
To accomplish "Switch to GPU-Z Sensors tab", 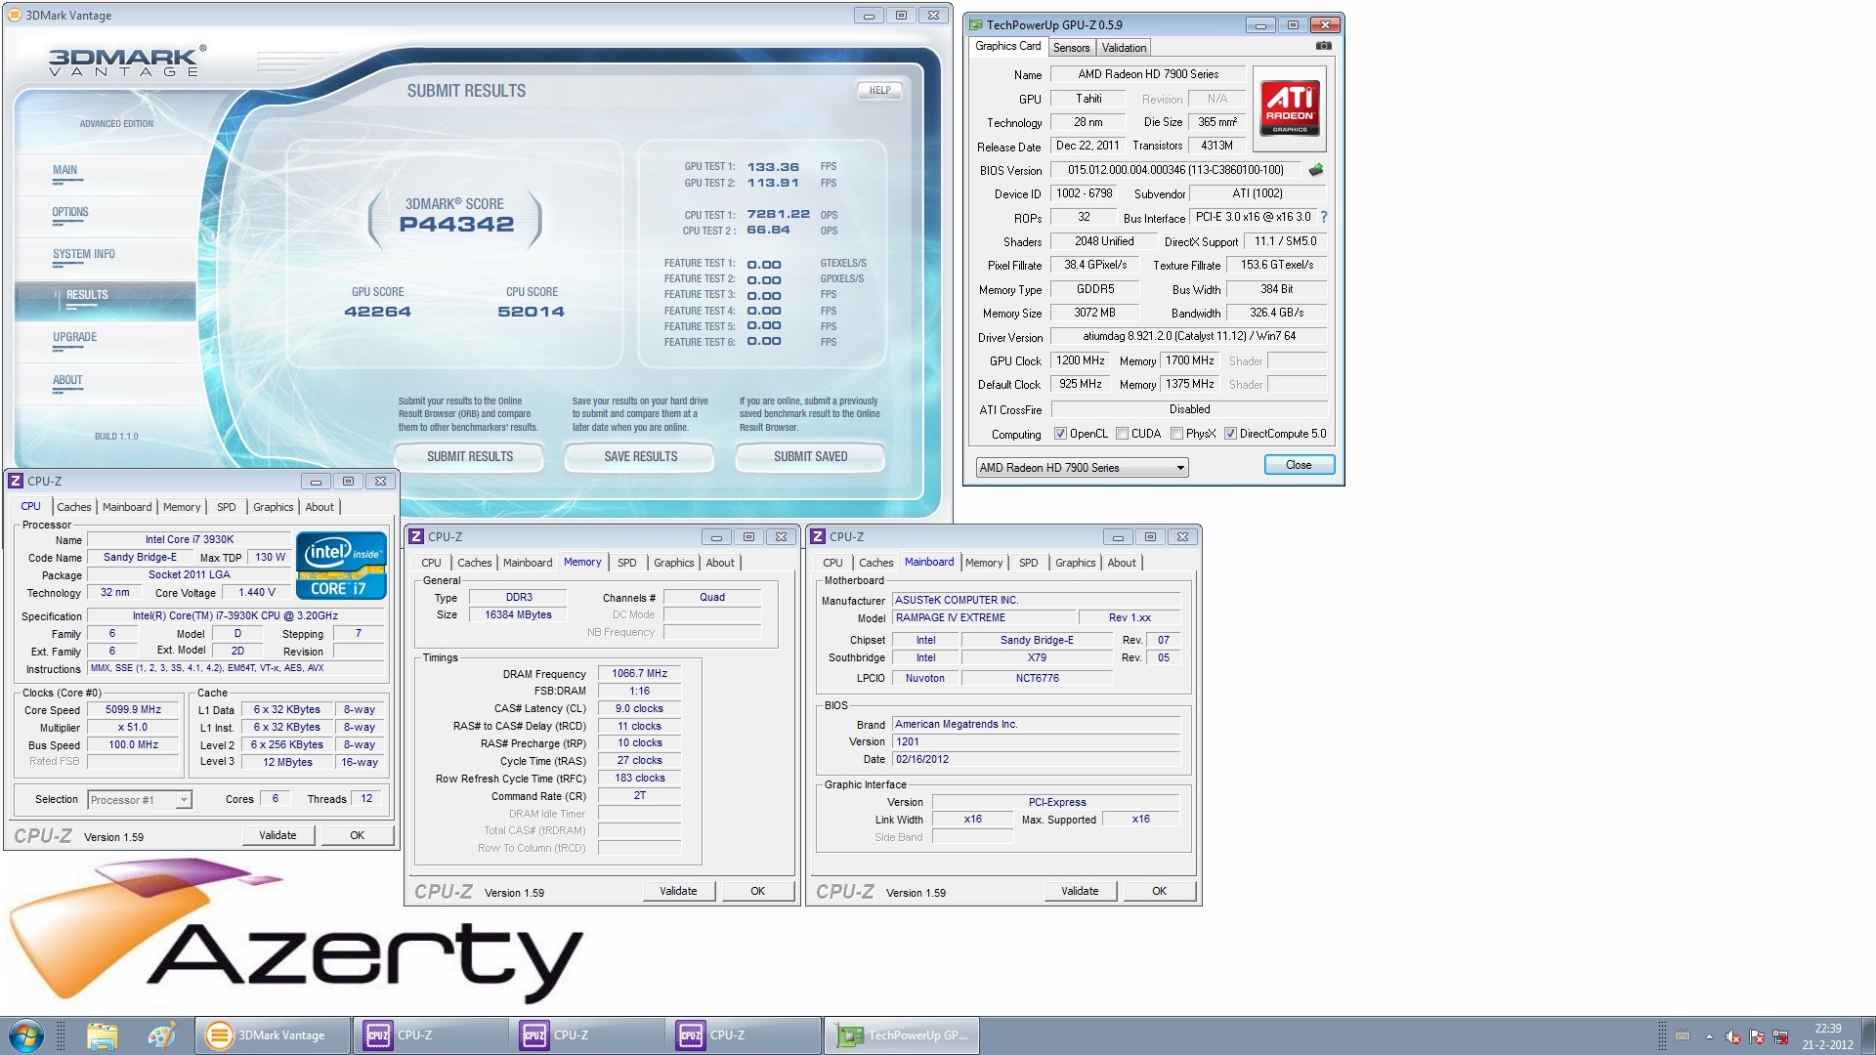I will coord(1071,48).
